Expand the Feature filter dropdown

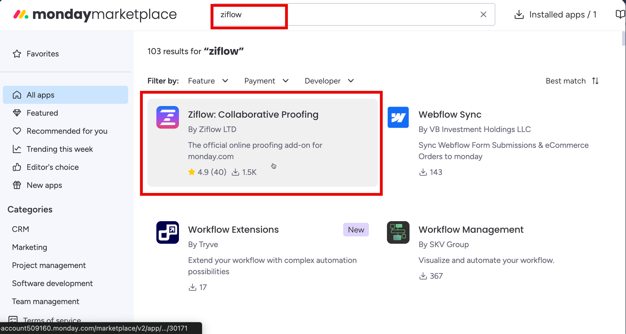pos(208,81)
